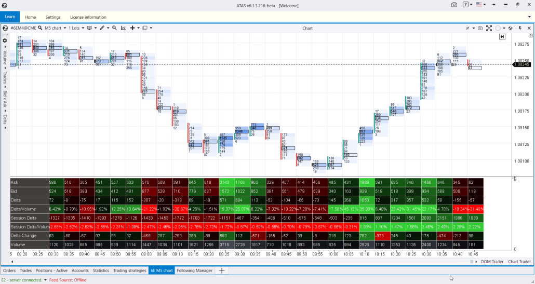This screenshot has width=535, height=284.
Task: Add a new tab with the plus button
Action: tap(221, 271)
